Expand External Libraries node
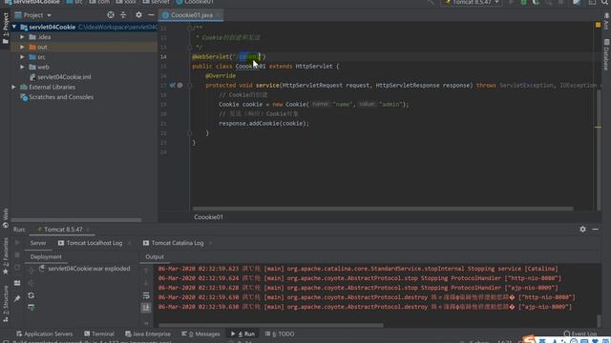 pos(13,87)
